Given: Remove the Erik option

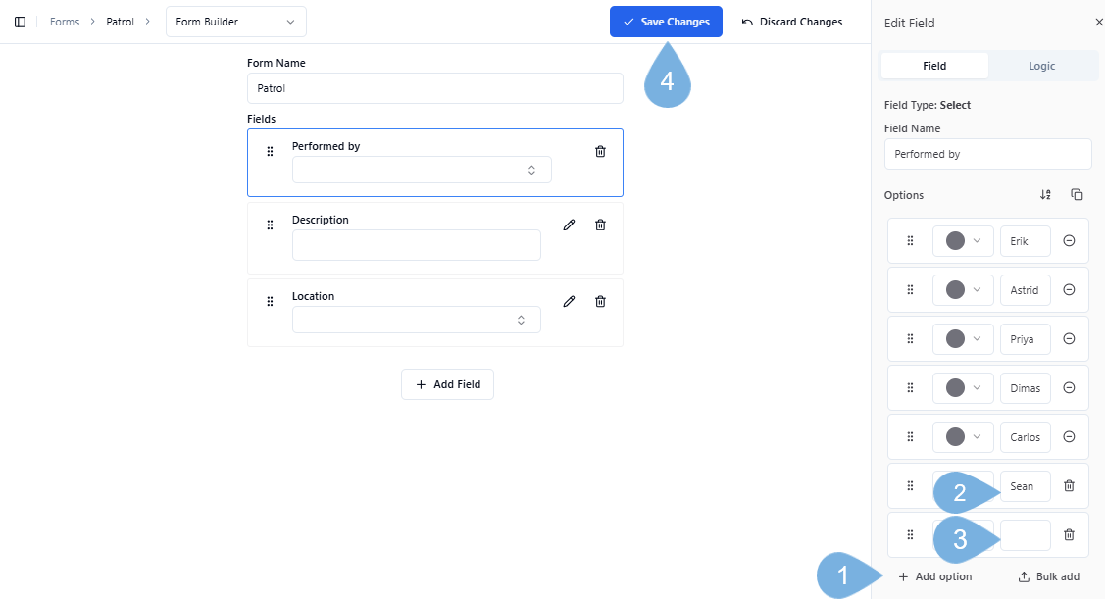Looking at the screenshot, I should 1069,241.
